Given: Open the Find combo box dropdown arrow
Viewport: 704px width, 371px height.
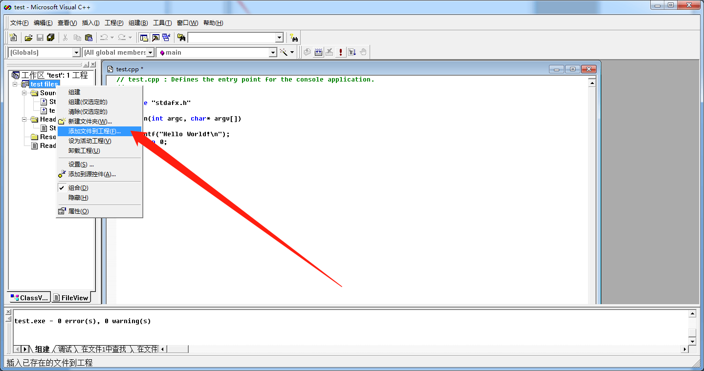Looking at the screenshot, I should click(x=279, y=38).
